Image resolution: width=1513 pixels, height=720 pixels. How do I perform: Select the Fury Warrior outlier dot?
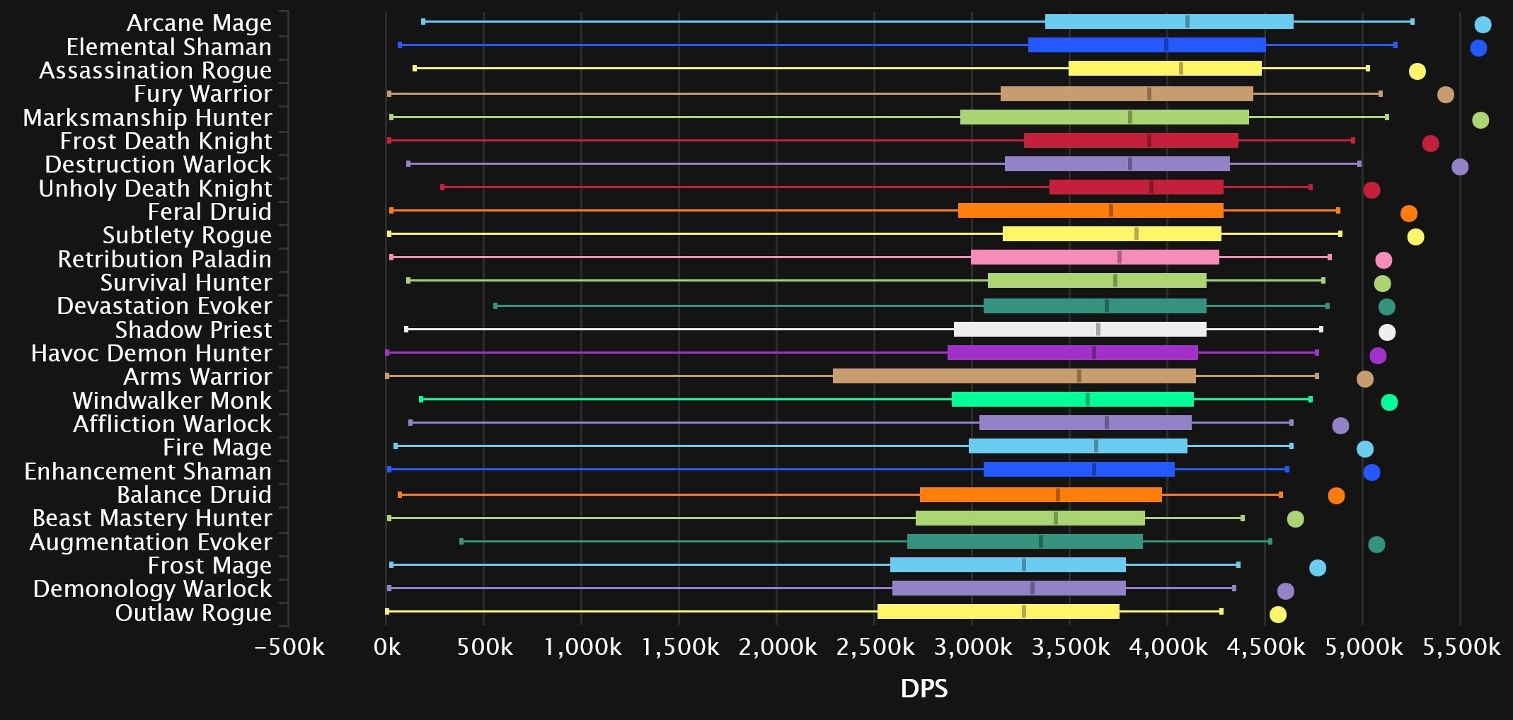point(1446,95)
